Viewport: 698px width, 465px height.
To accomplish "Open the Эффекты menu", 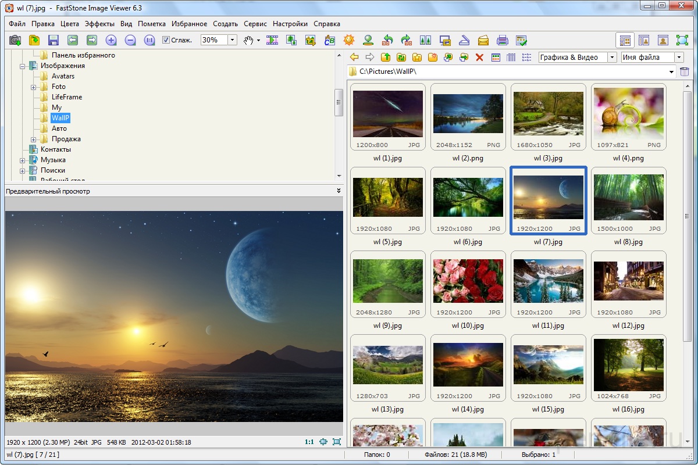I will 99,24.
